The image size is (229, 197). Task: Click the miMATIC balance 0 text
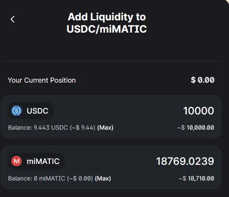(36, 178)
